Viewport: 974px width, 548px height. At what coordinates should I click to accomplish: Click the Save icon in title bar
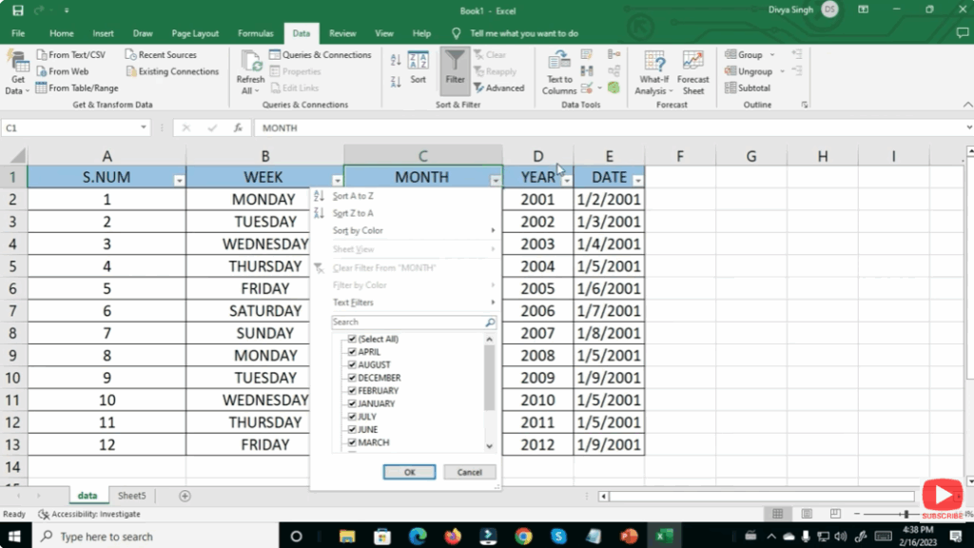click(17, 10)
